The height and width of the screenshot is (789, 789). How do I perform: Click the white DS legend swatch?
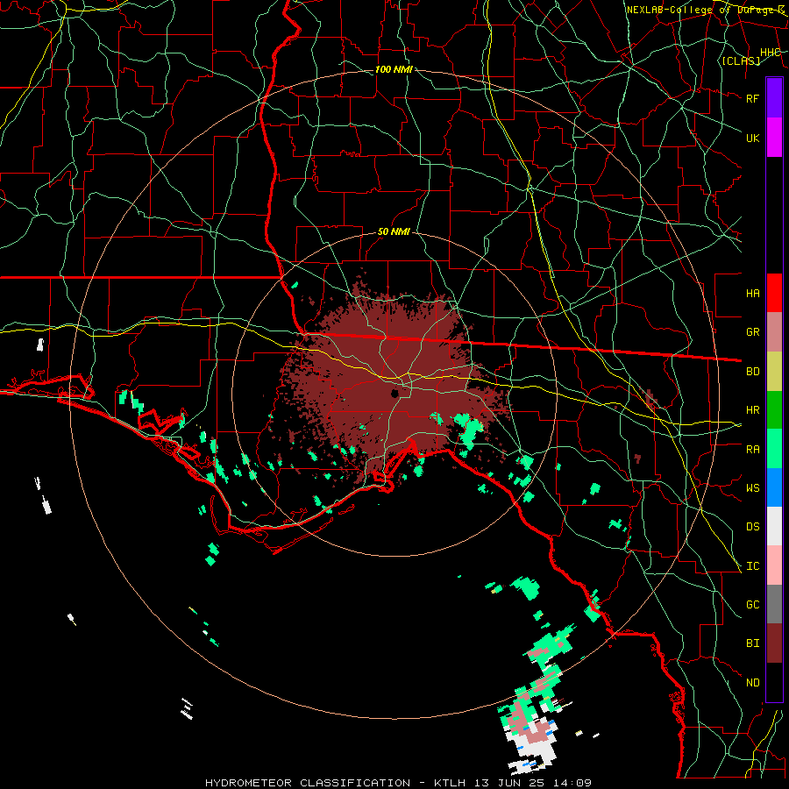pyautogui.click(x=774, y=526)
